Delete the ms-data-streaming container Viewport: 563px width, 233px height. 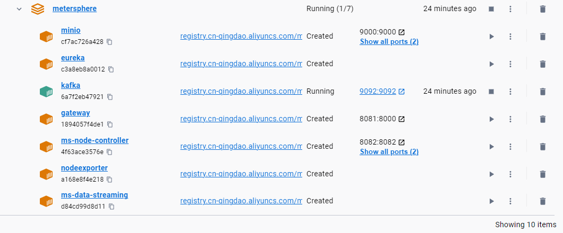click(x=542, y=202)
